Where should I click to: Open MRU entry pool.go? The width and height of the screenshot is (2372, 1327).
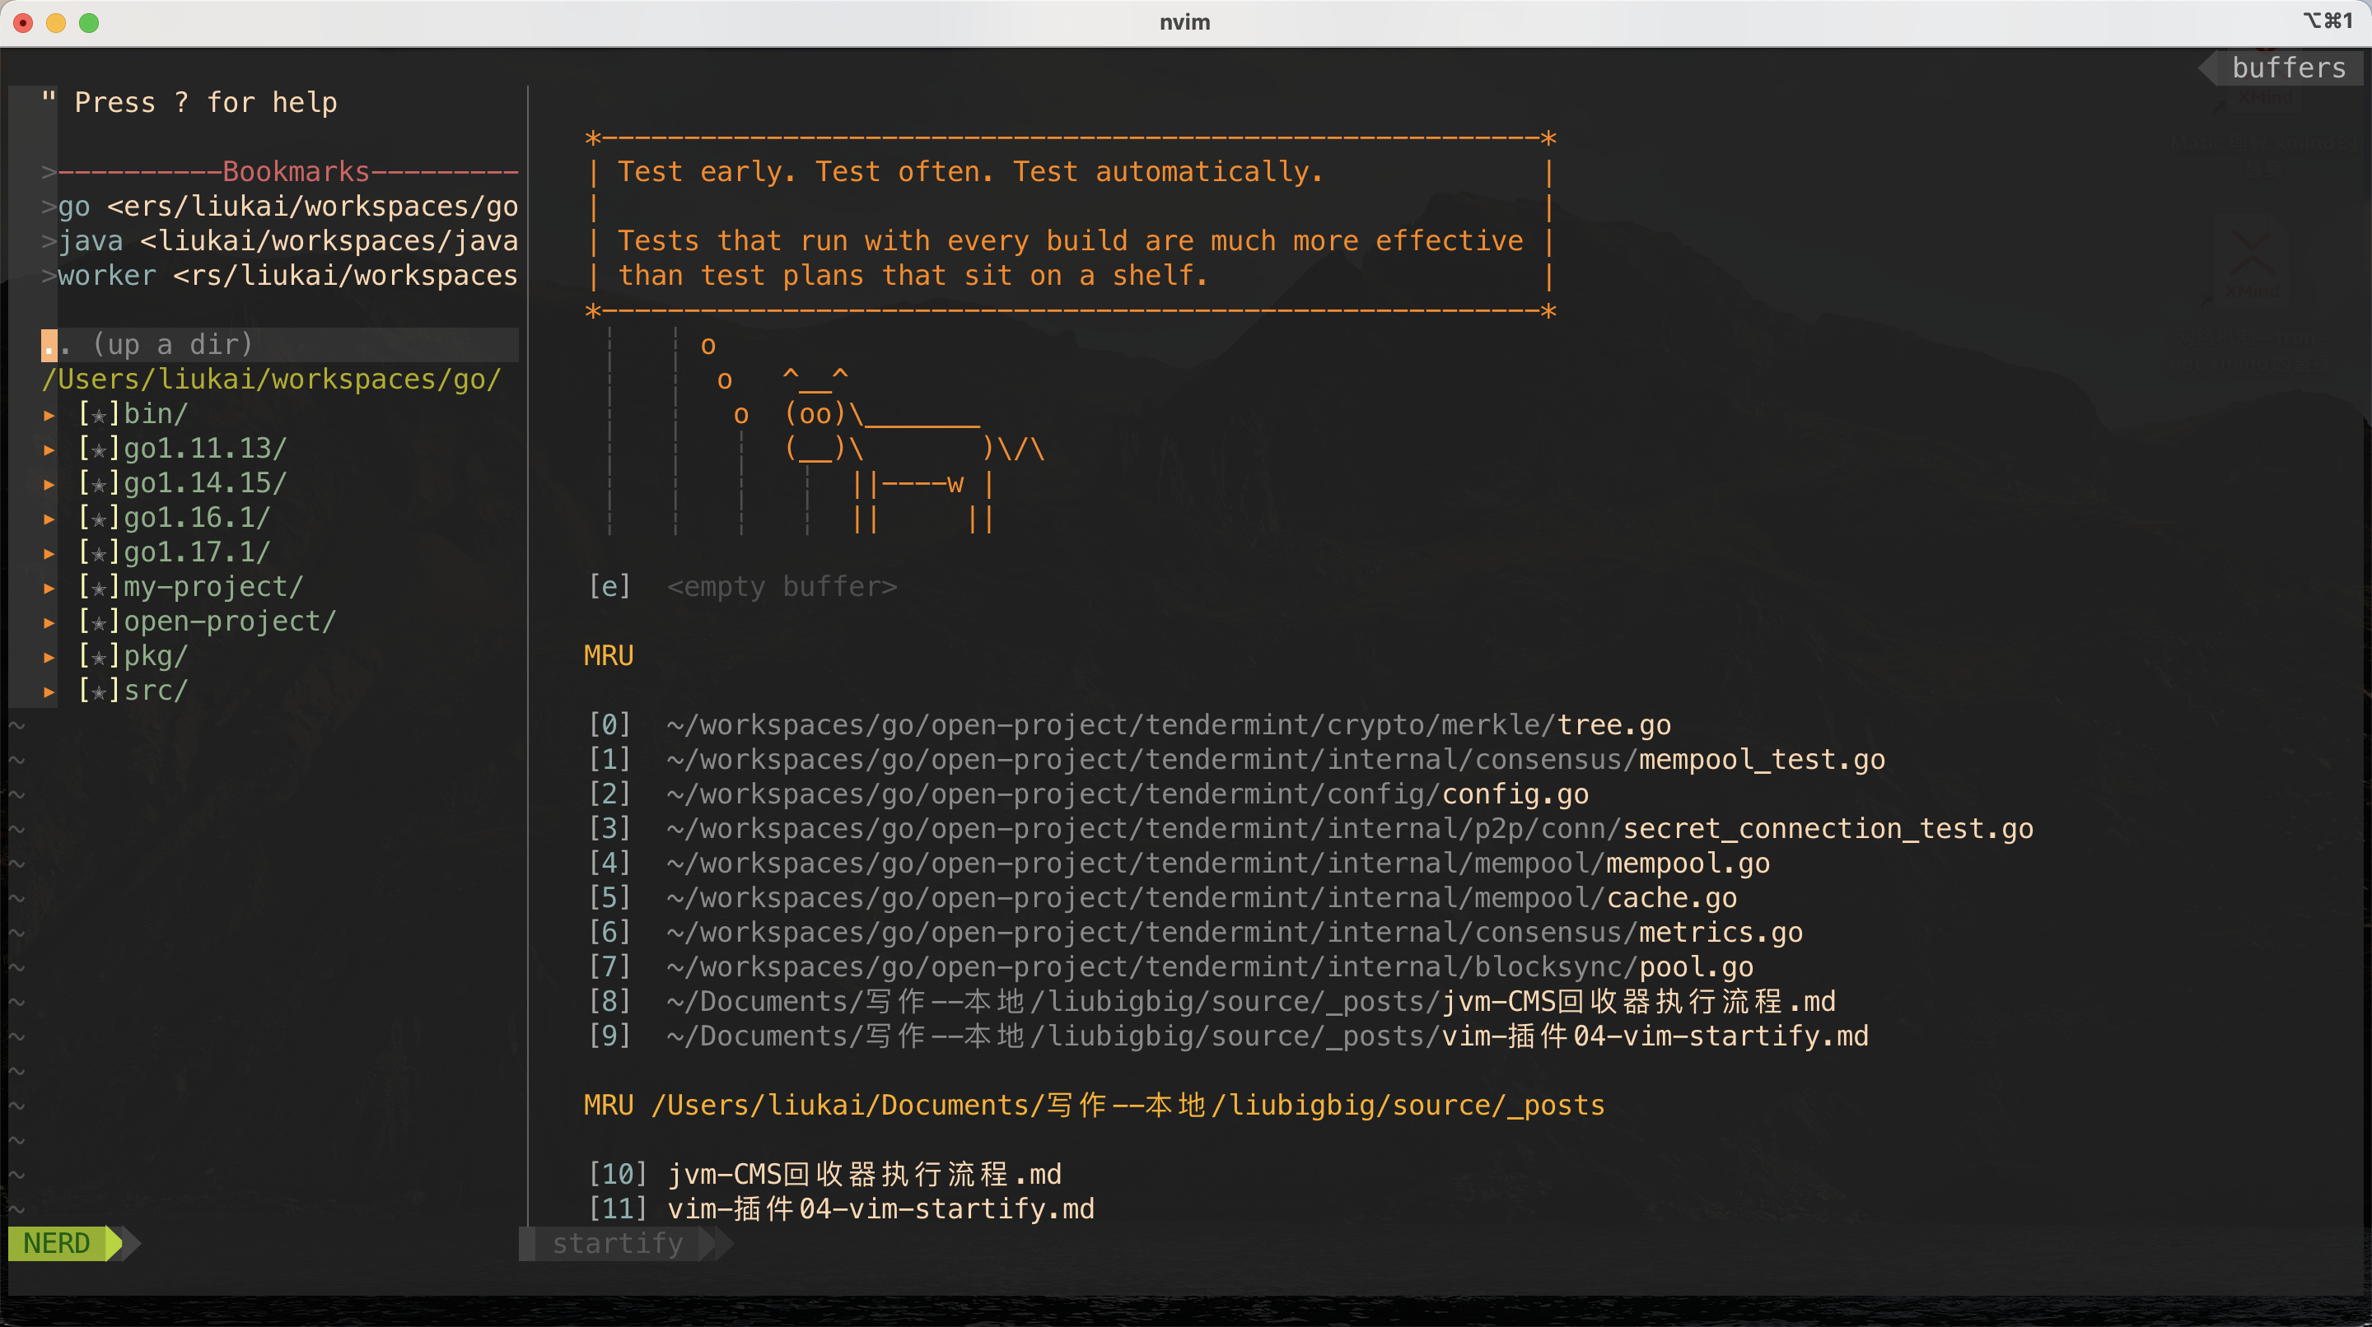click(x=1171, y=967)
